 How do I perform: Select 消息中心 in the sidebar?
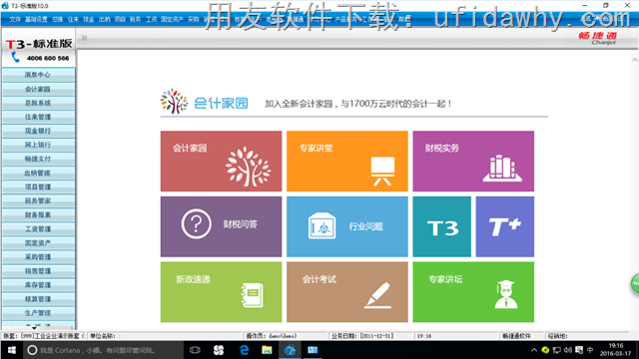pos(38,75)
